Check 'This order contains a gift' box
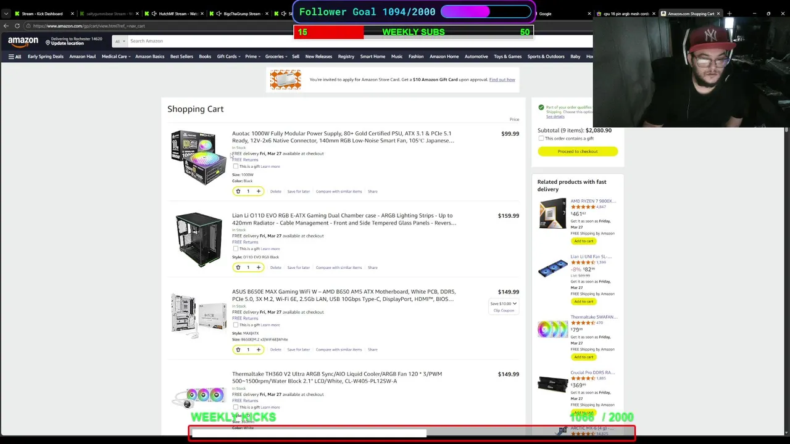This screenshot has width=790, height=444. [541, 139]
